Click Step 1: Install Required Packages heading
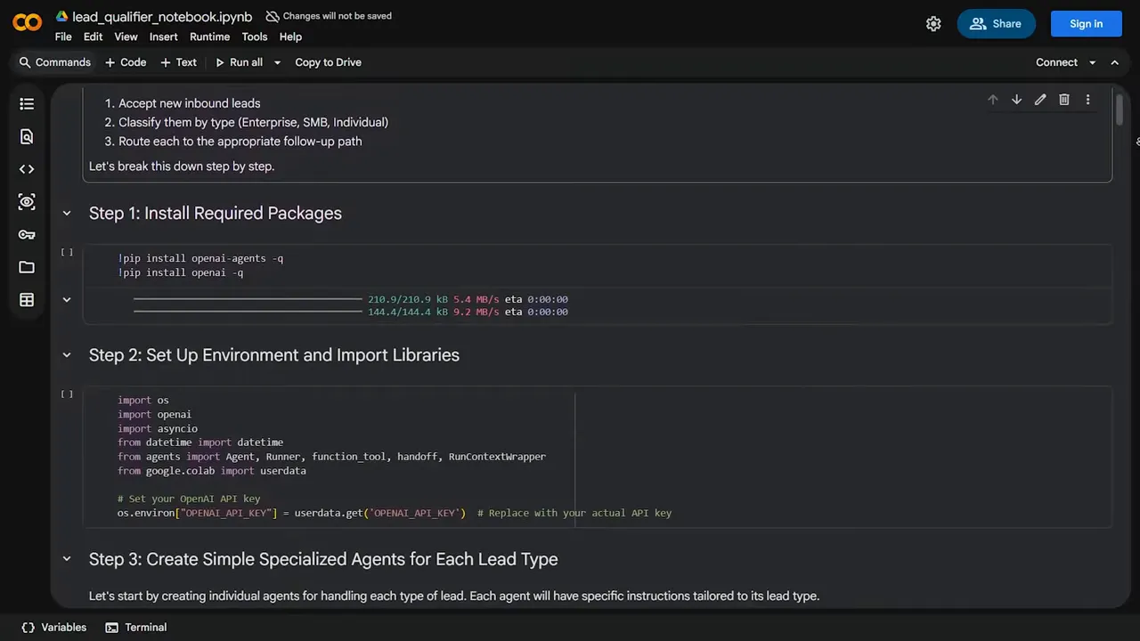Image resolution: width=1140 pixels, height=641 pixels. coord(216,214)
